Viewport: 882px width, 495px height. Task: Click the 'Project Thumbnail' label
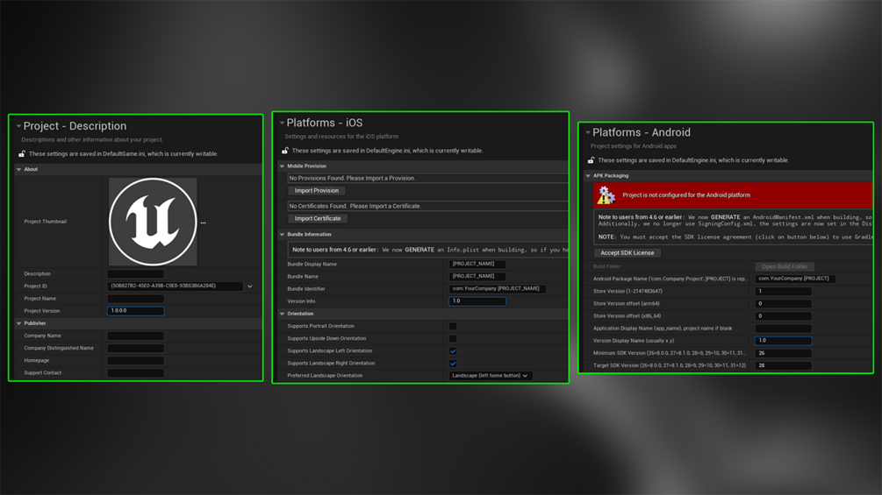[45, 222]
